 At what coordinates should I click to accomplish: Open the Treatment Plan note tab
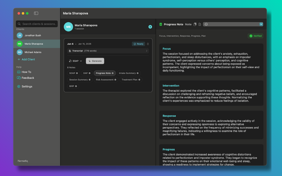131,80
